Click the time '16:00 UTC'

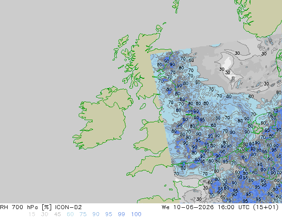point(234,207)
